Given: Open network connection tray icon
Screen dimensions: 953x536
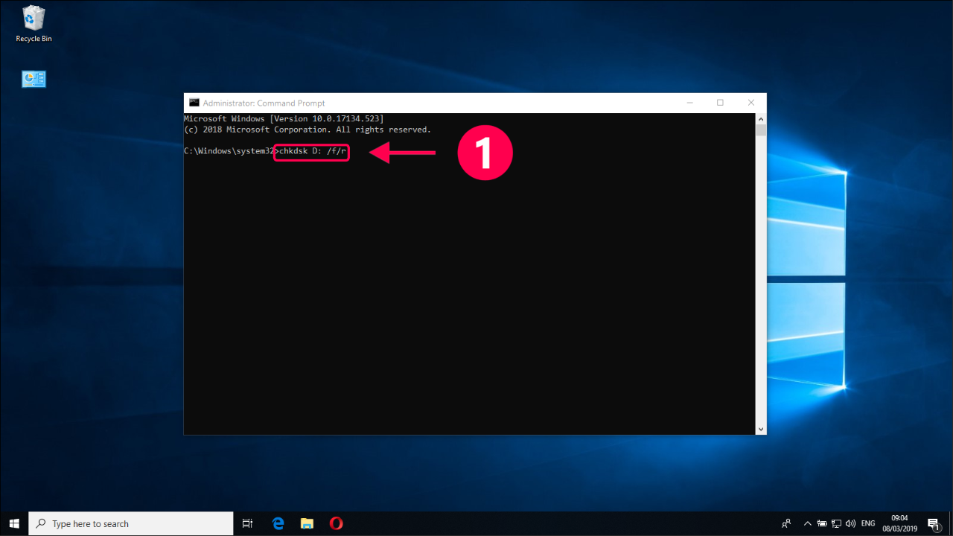Looking at the screenshot, I should tap(836, 523).
